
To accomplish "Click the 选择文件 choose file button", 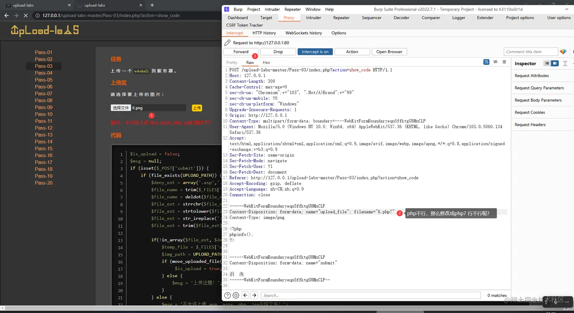I will click(x=121, y=108).
